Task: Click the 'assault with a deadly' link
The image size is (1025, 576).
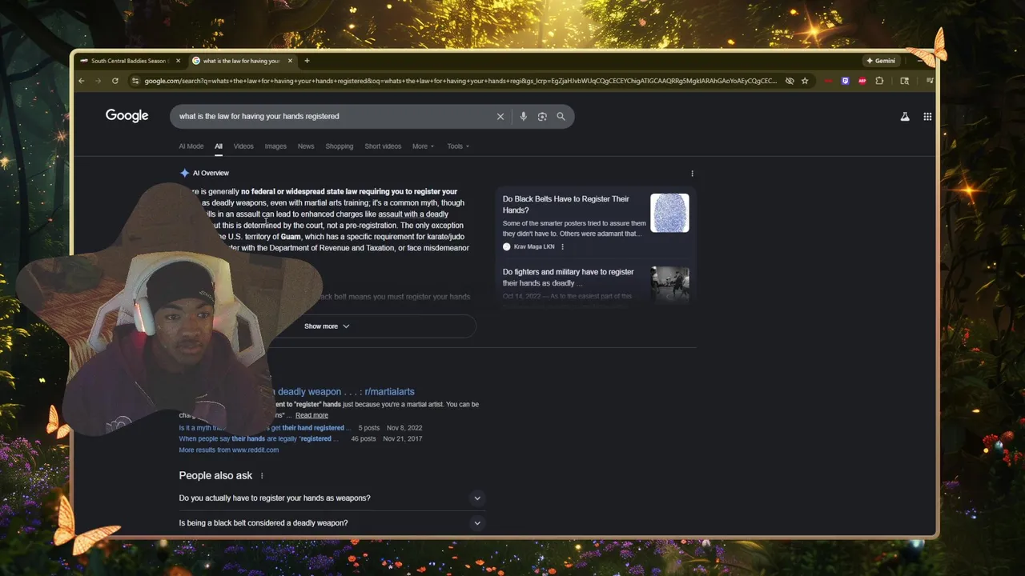Action: tap(413, 214)
